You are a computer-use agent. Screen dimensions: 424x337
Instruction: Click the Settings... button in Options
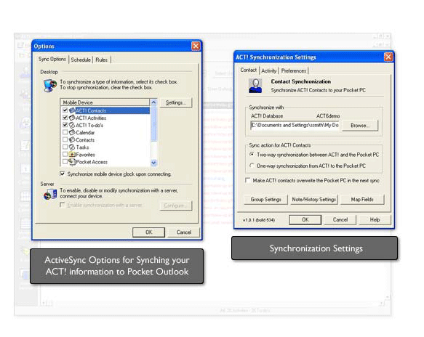[176, 102]
